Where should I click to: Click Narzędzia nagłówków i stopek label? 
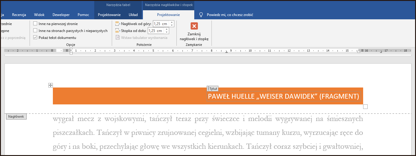point(169,5)
